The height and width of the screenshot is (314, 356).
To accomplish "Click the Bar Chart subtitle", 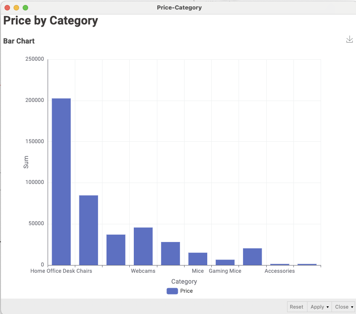I will coord(19,41).
